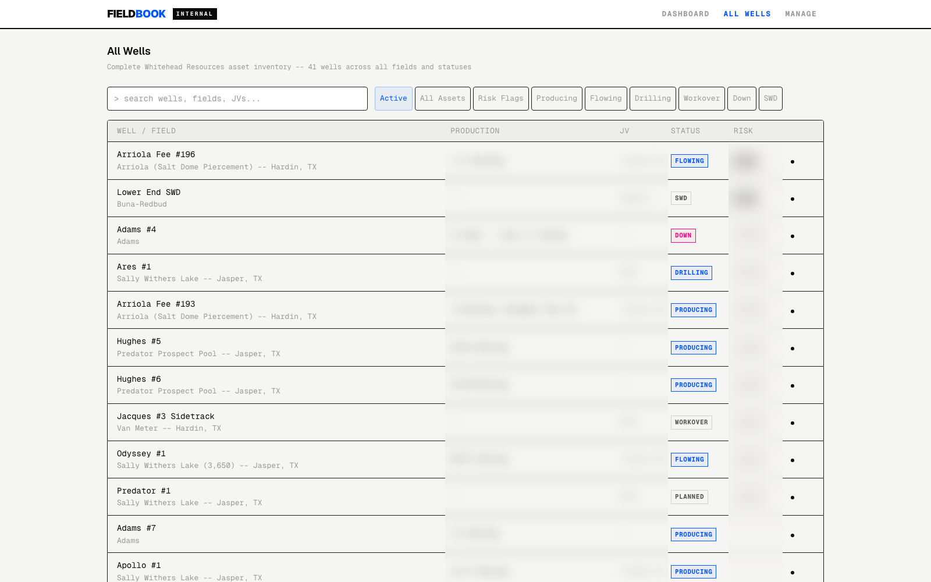This screenshot has width=931, height=582.
Task: Click the WORKOVER badge for Jacques #3 Sidetrack
Action: (x=691, y=423)
